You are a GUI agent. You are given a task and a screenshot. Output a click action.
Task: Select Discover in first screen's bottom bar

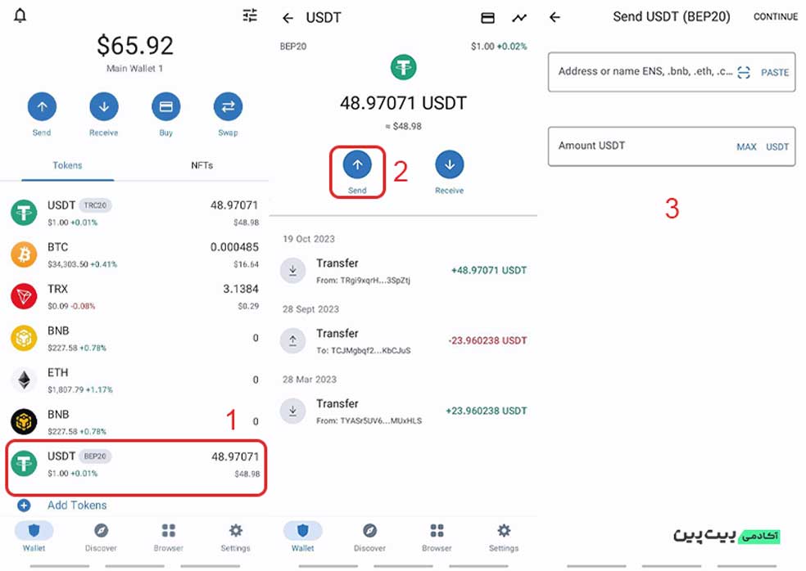101,537
